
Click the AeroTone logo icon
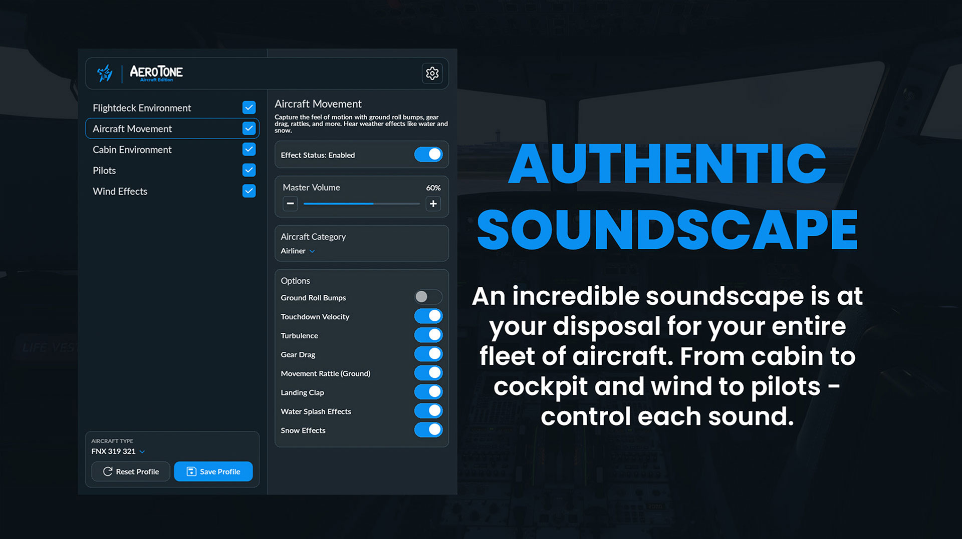[x=105, y=74]
